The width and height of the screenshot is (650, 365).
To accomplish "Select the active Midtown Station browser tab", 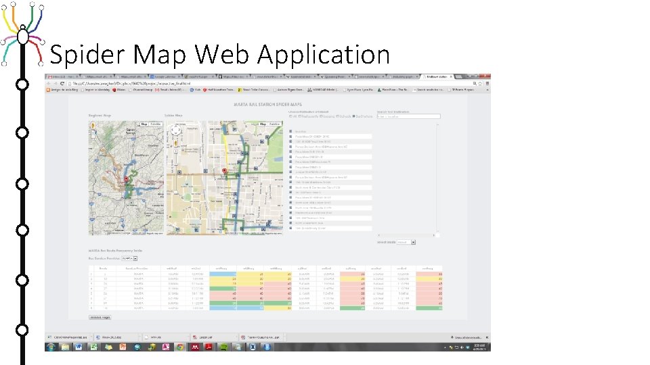I will click(x=437, y=76).
